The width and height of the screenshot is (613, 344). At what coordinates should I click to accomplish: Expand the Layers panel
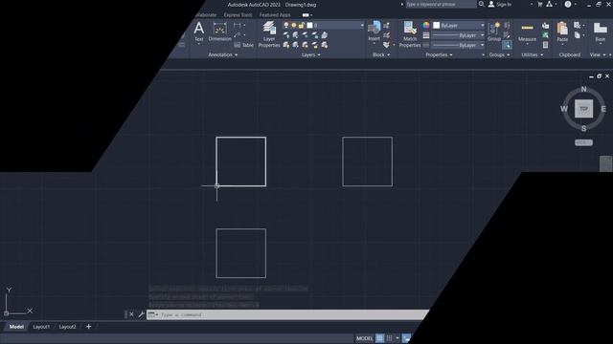(x=310, y=55)
